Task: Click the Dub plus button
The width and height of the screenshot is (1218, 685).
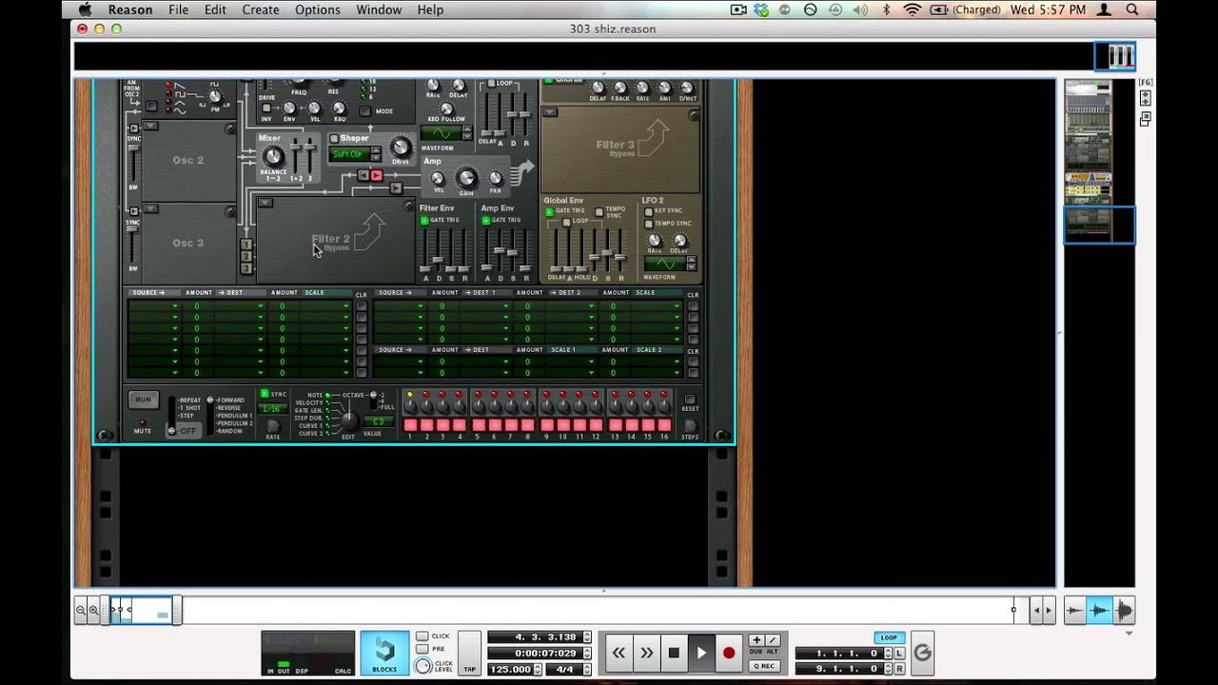Action: coord(756,640)
